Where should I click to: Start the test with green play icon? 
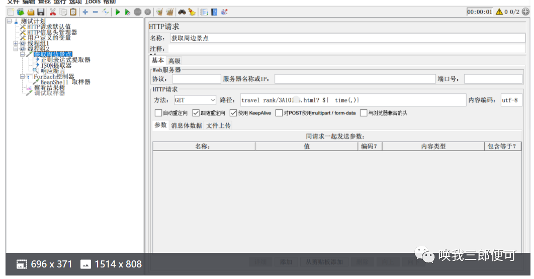118,12
